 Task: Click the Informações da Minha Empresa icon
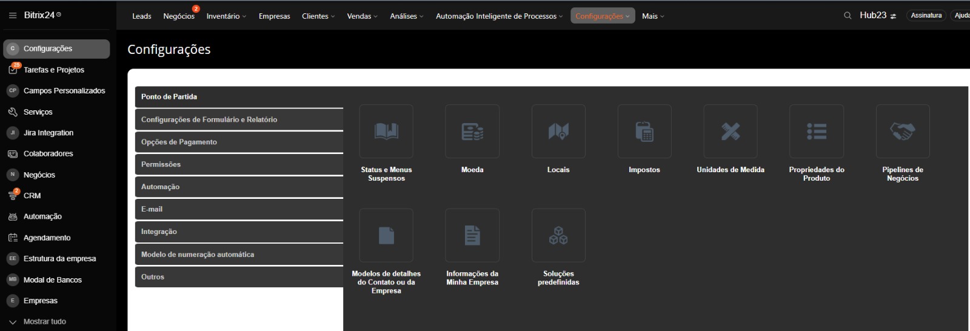coord(472,235)
